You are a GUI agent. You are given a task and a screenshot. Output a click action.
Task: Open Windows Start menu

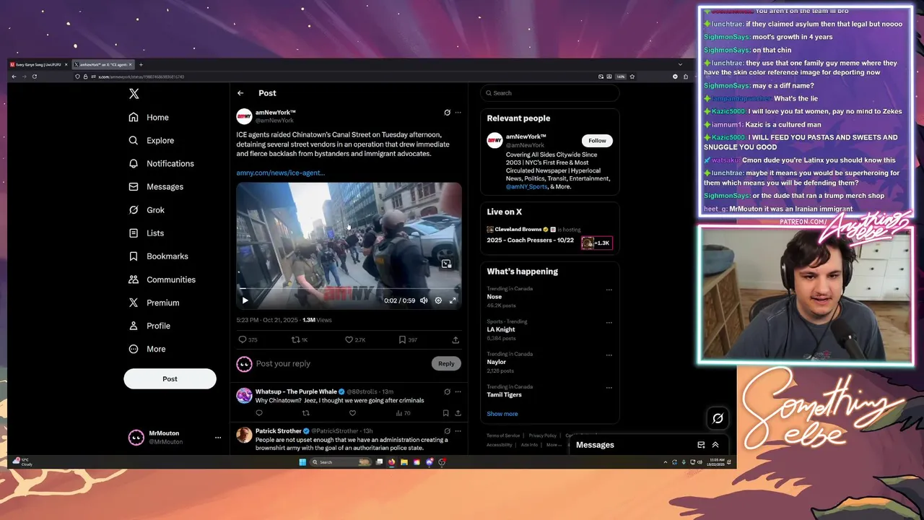click(302, 462)
